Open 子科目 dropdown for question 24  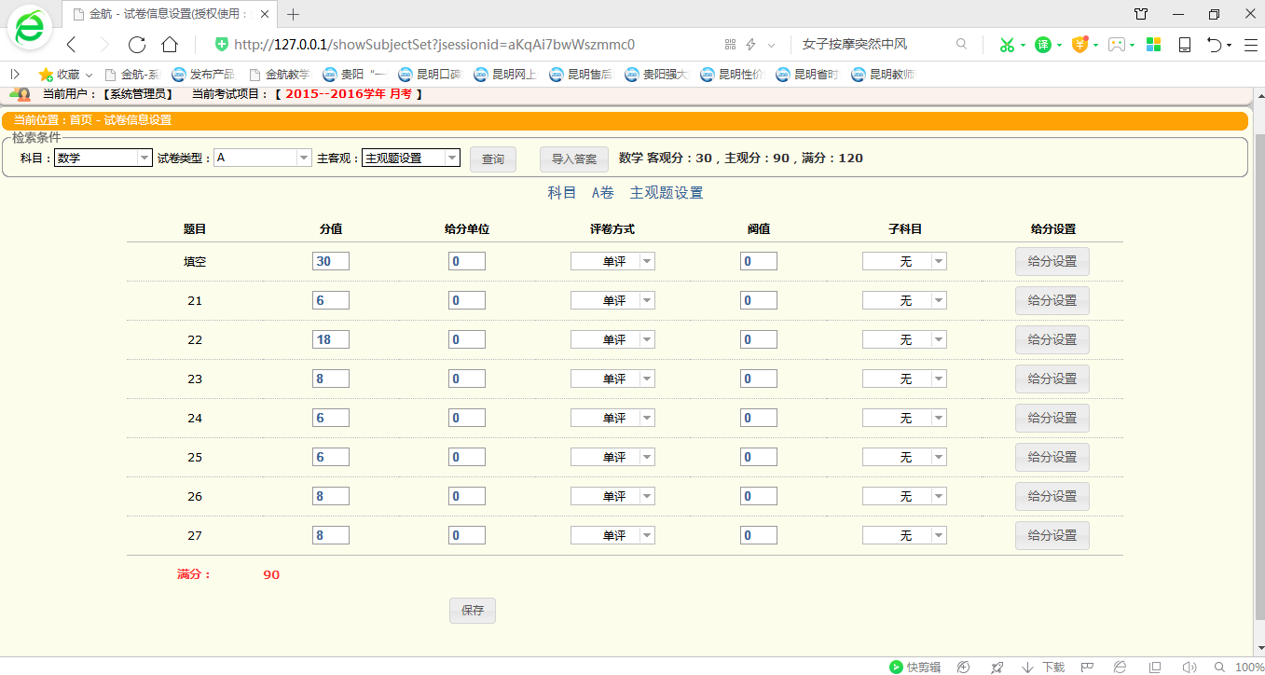904,419
